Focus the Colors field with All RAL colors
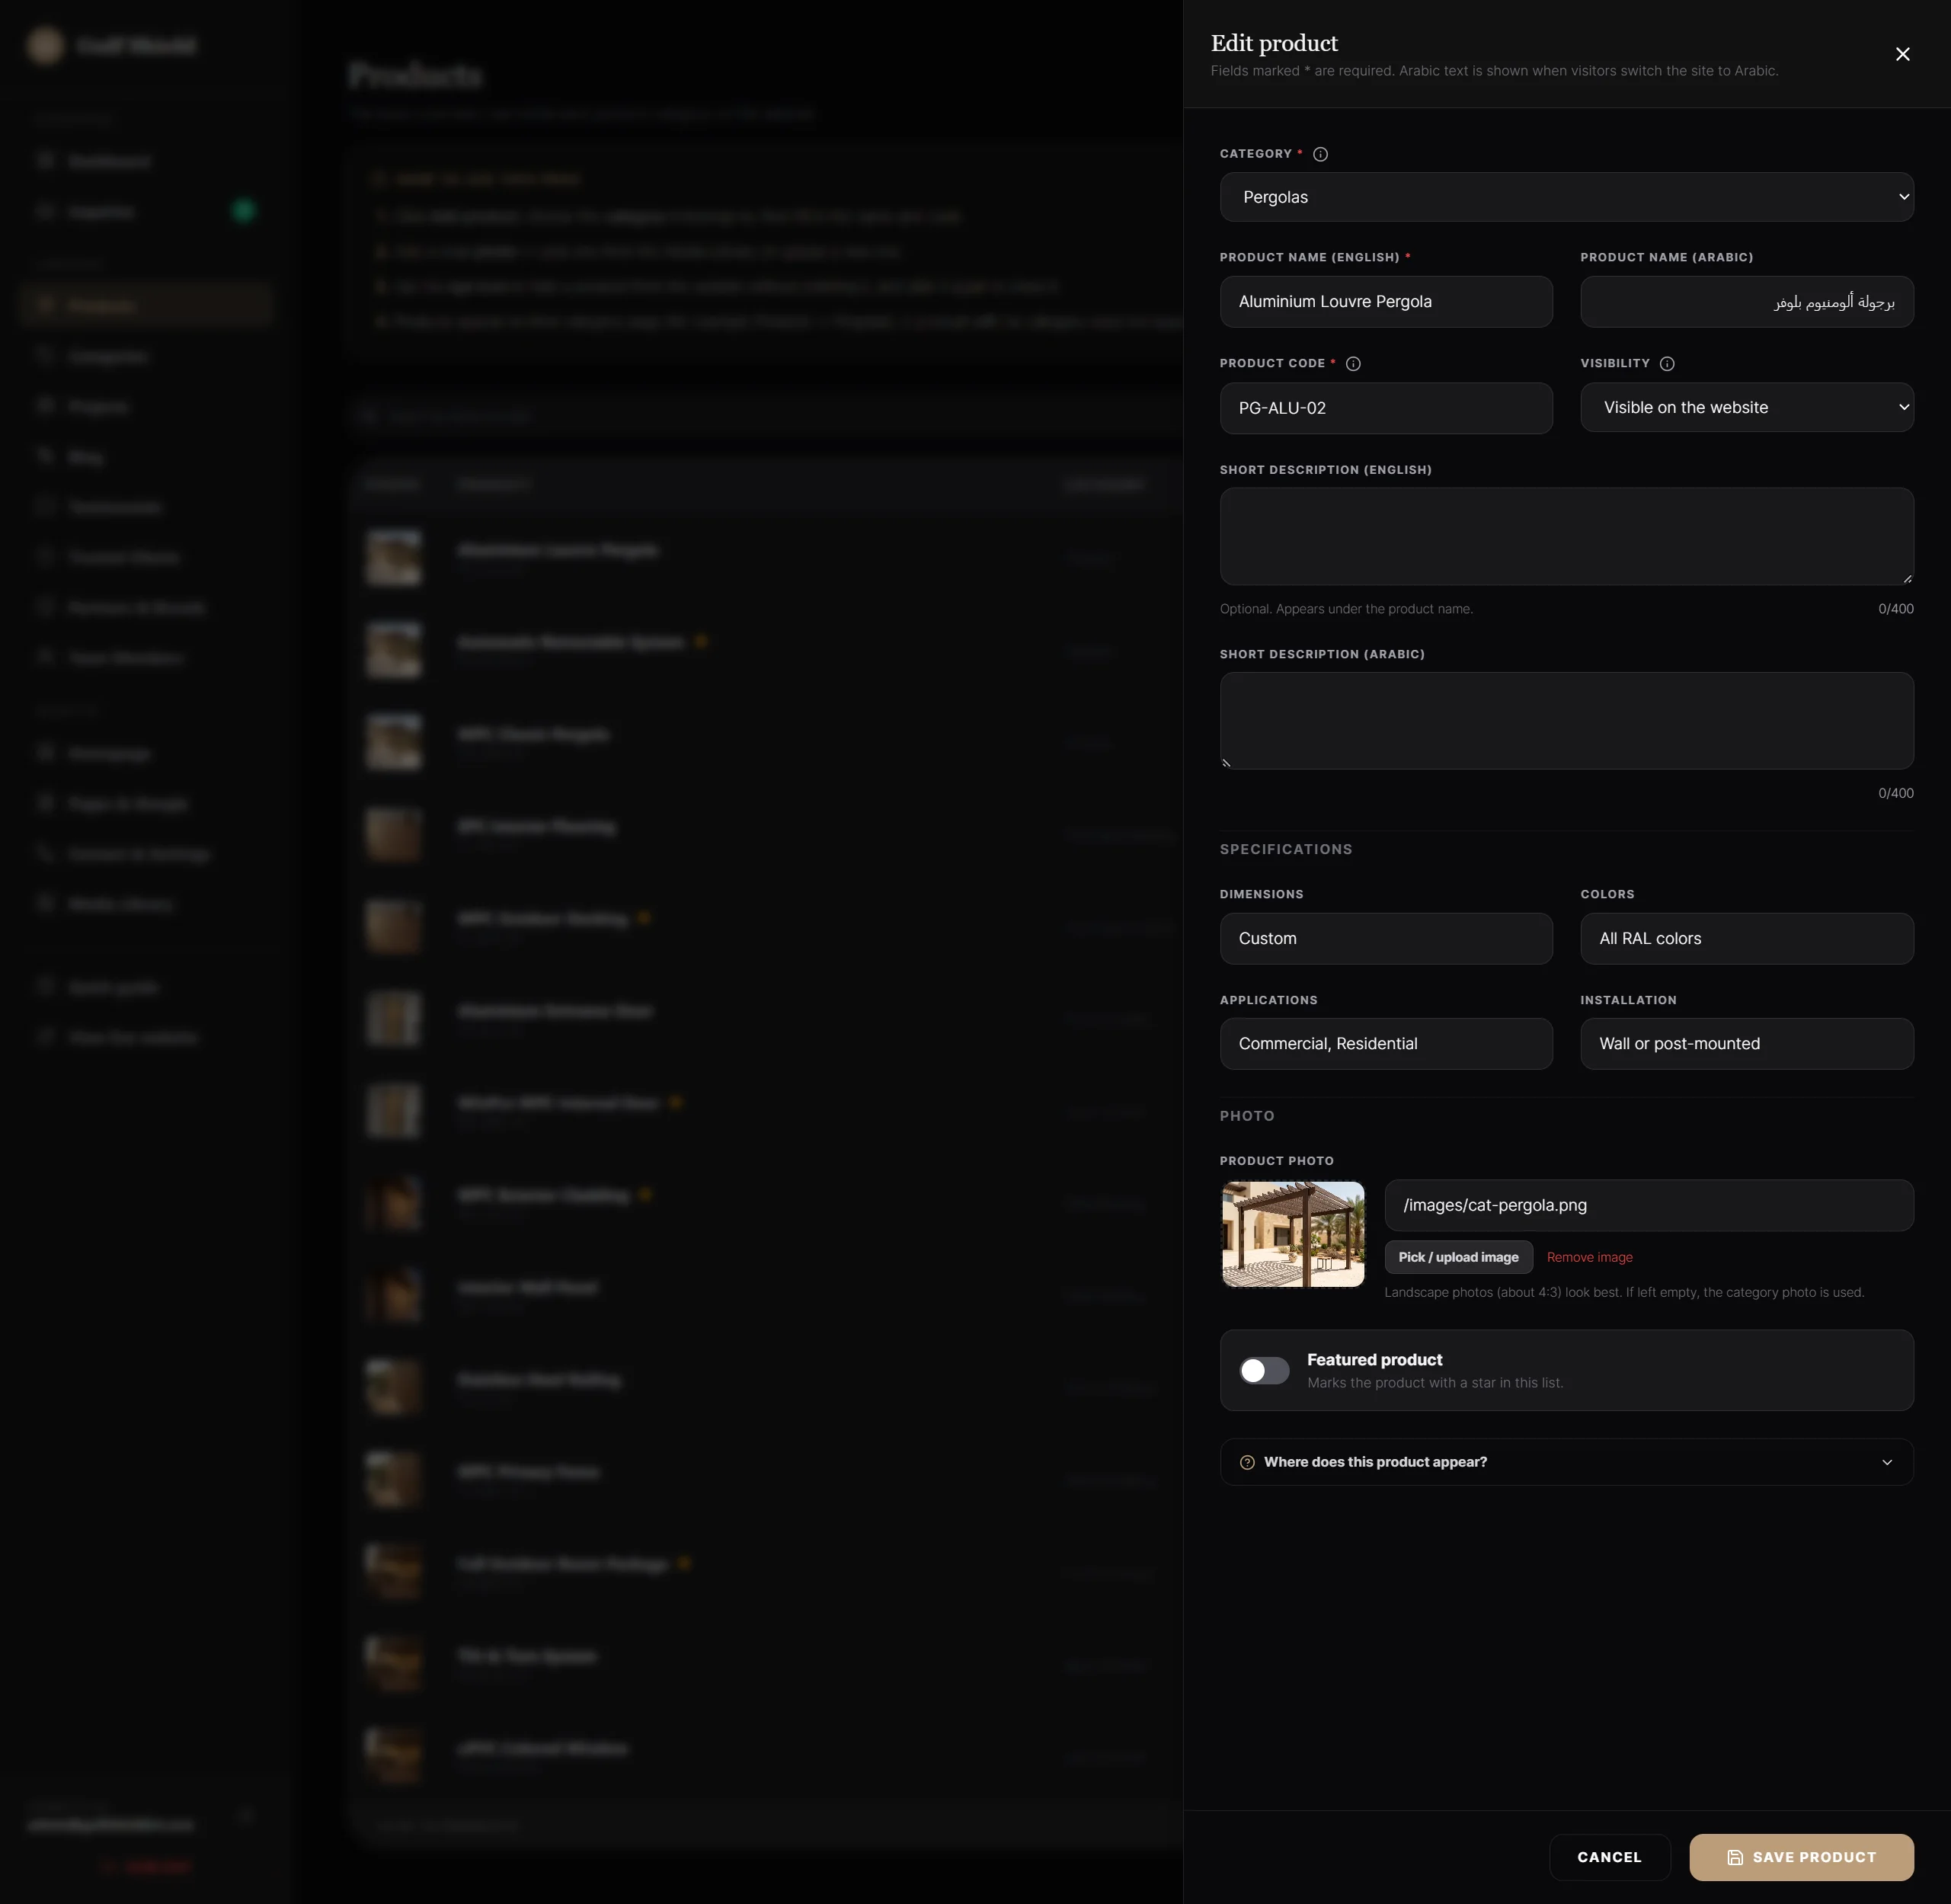Screen dimensions: 1951x1904 (1746, 938)
